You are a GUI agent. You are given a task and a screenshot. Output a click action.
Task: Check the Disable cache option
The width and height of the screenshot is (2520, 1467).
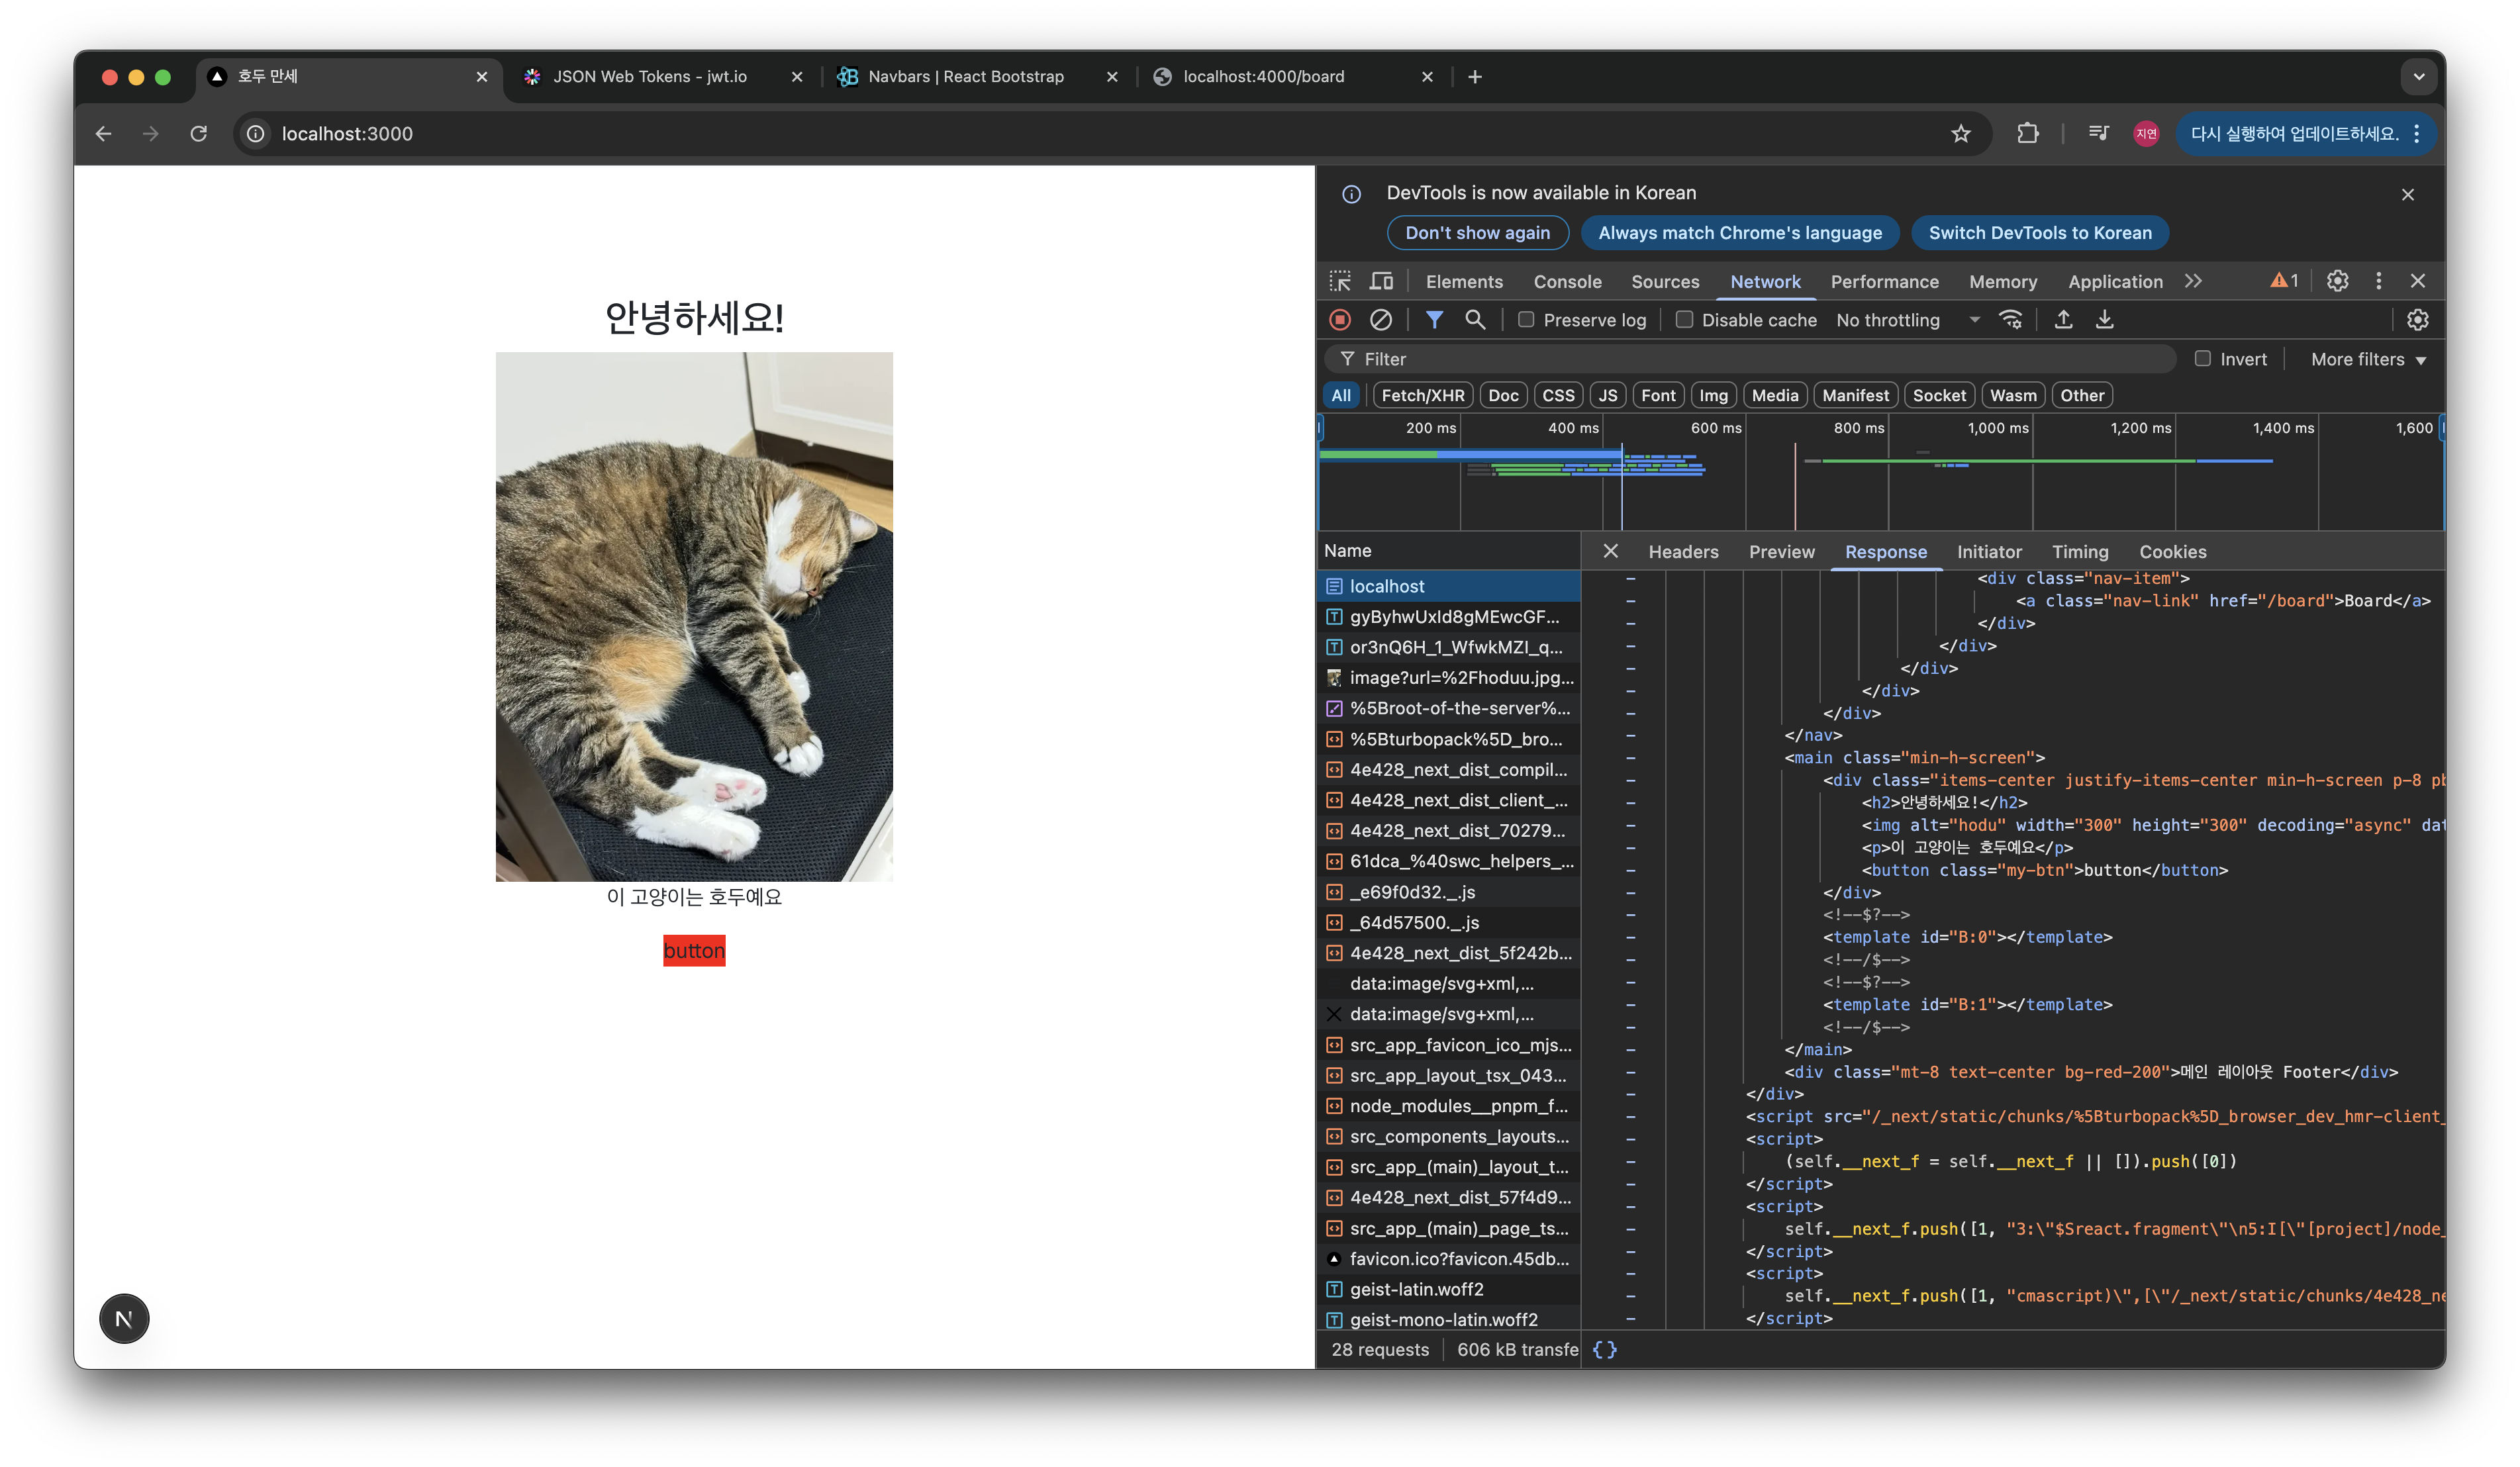1685,320
